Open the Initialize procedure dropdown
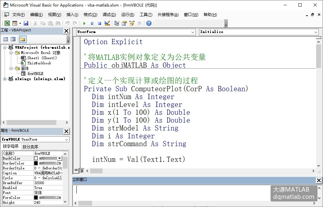Image resolution: width=323 pixels, height=207 pixels. point(316,32)
